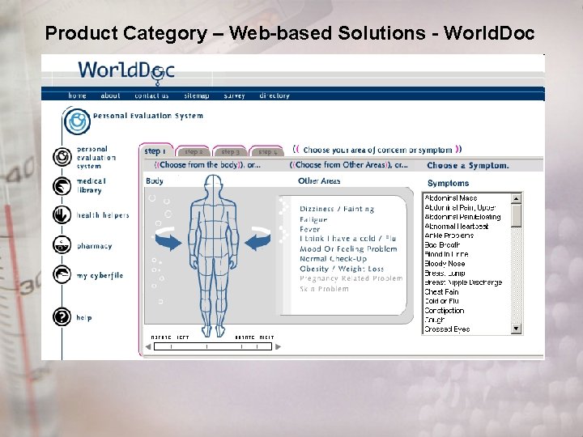Click health helpers text link
Image resolution: width=583 pixels, height=437 pixels.
point(103,215)
